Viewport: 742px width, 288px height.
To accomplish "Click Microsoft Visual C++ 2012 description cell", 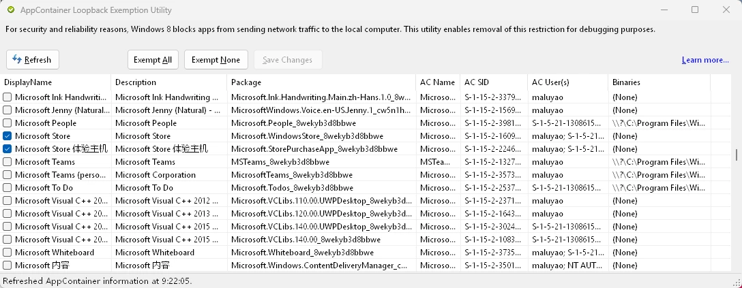I will click(169, 201).
